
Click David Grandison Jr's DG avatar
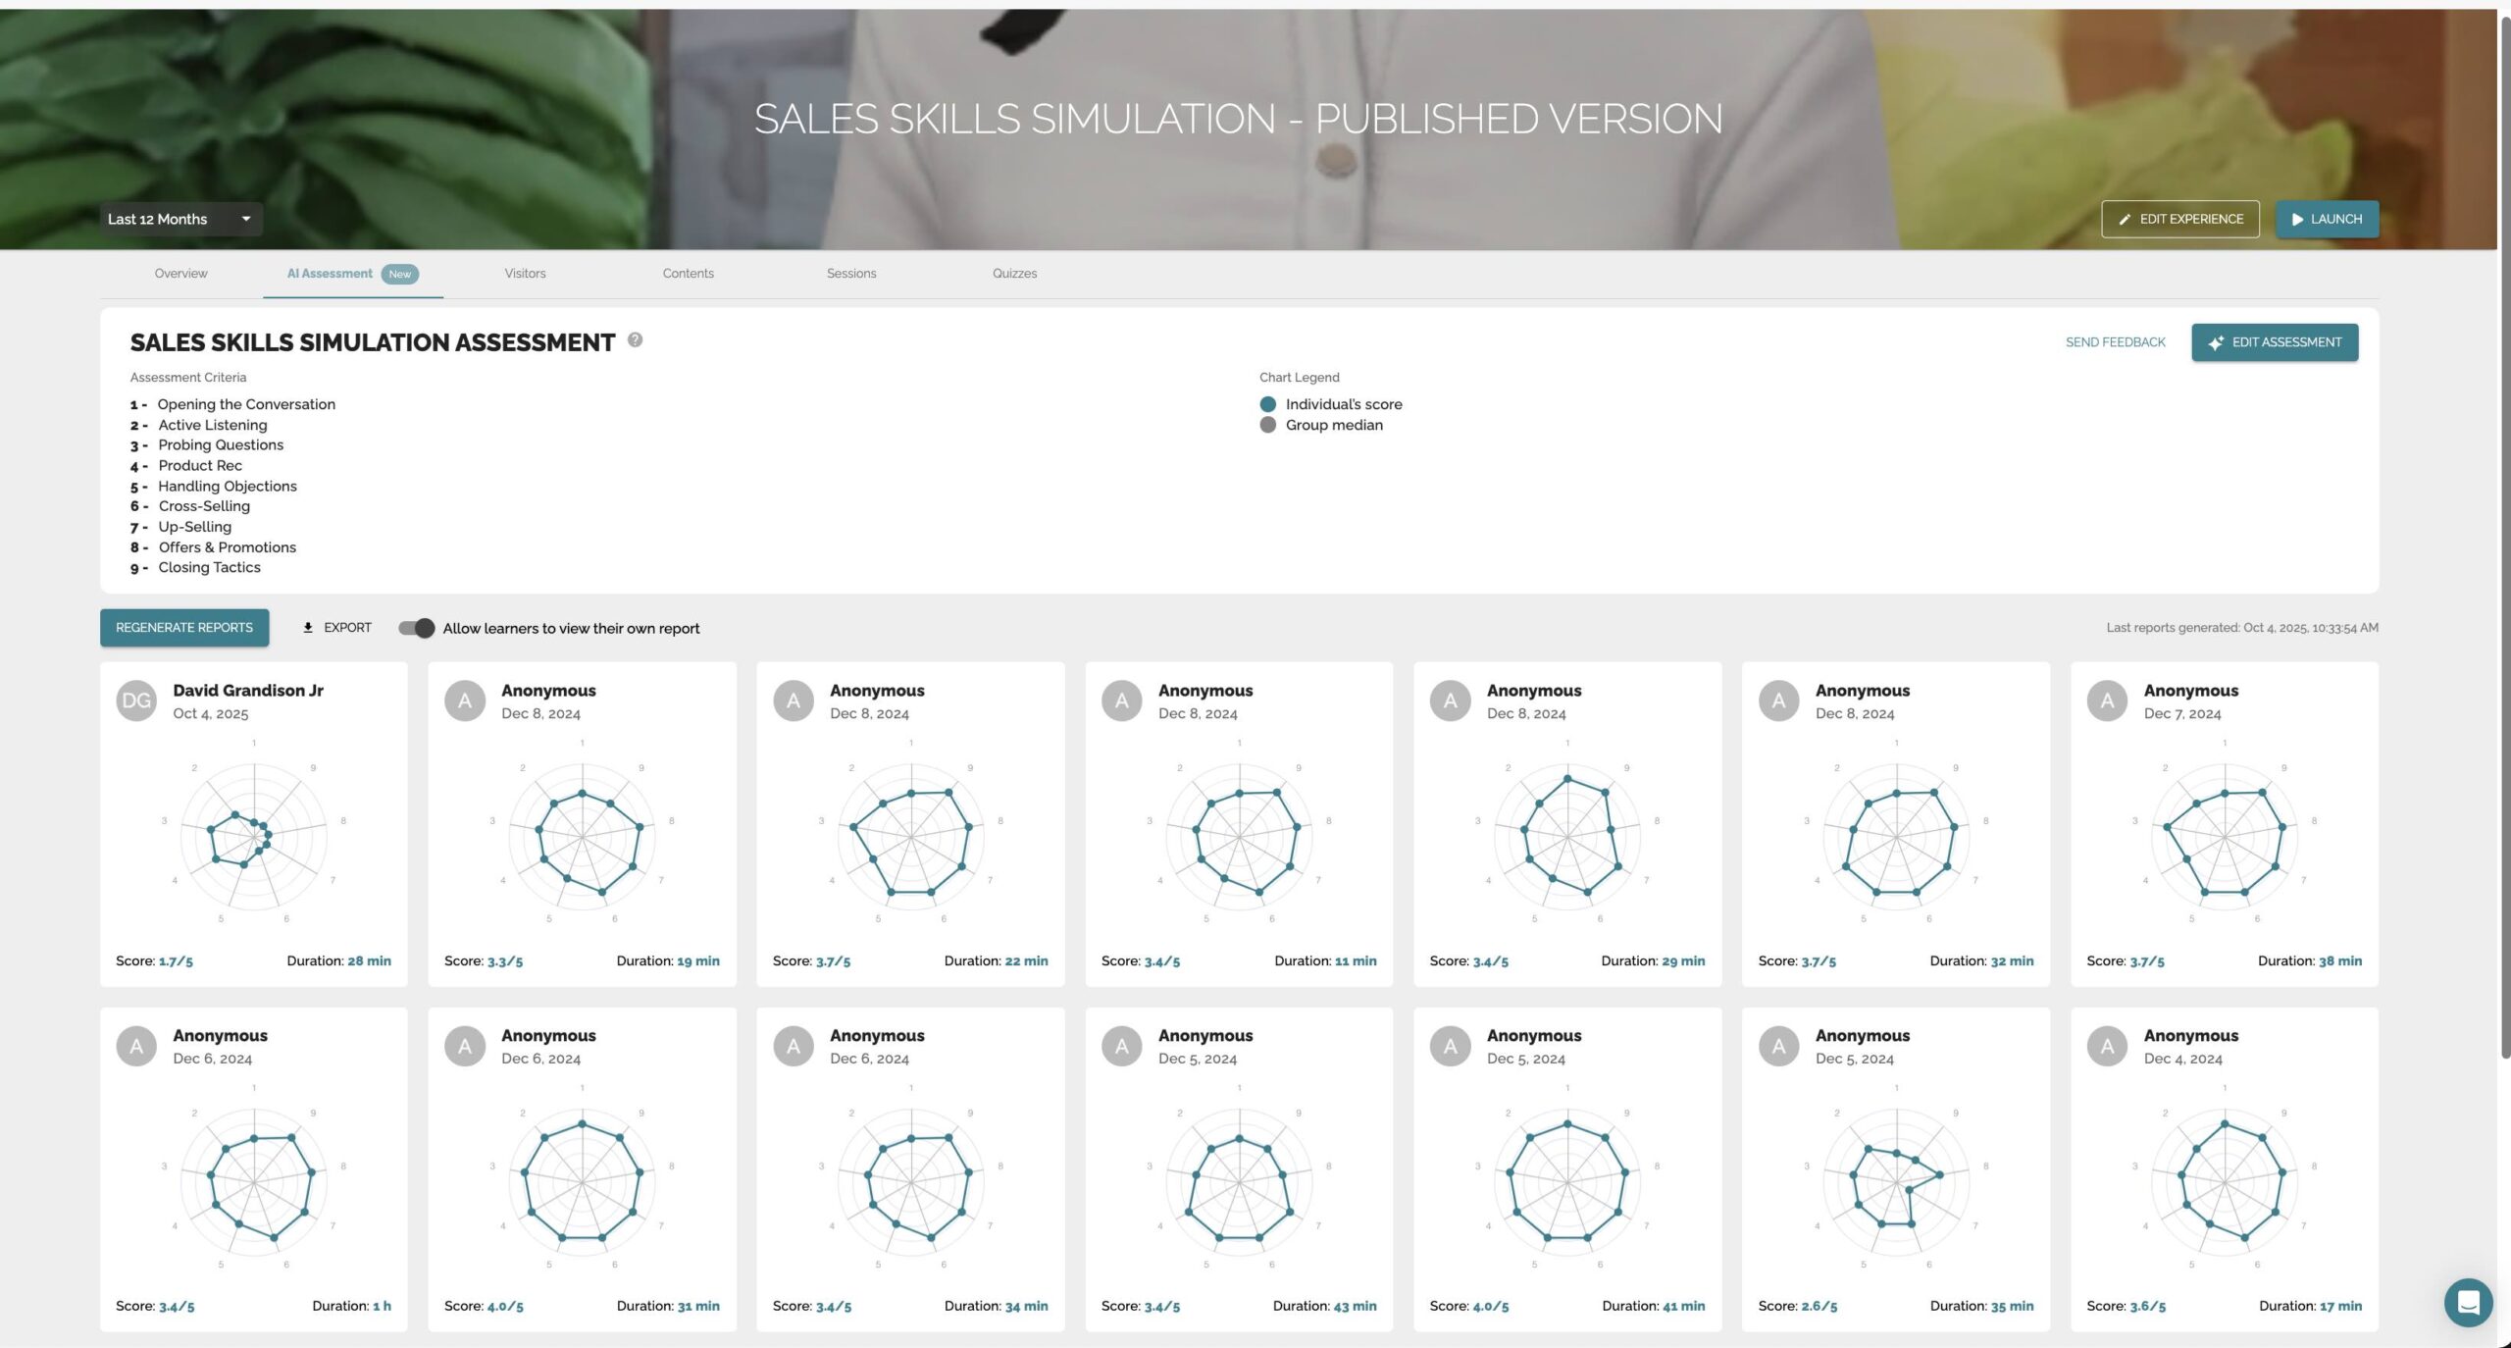tap(136, 700)
